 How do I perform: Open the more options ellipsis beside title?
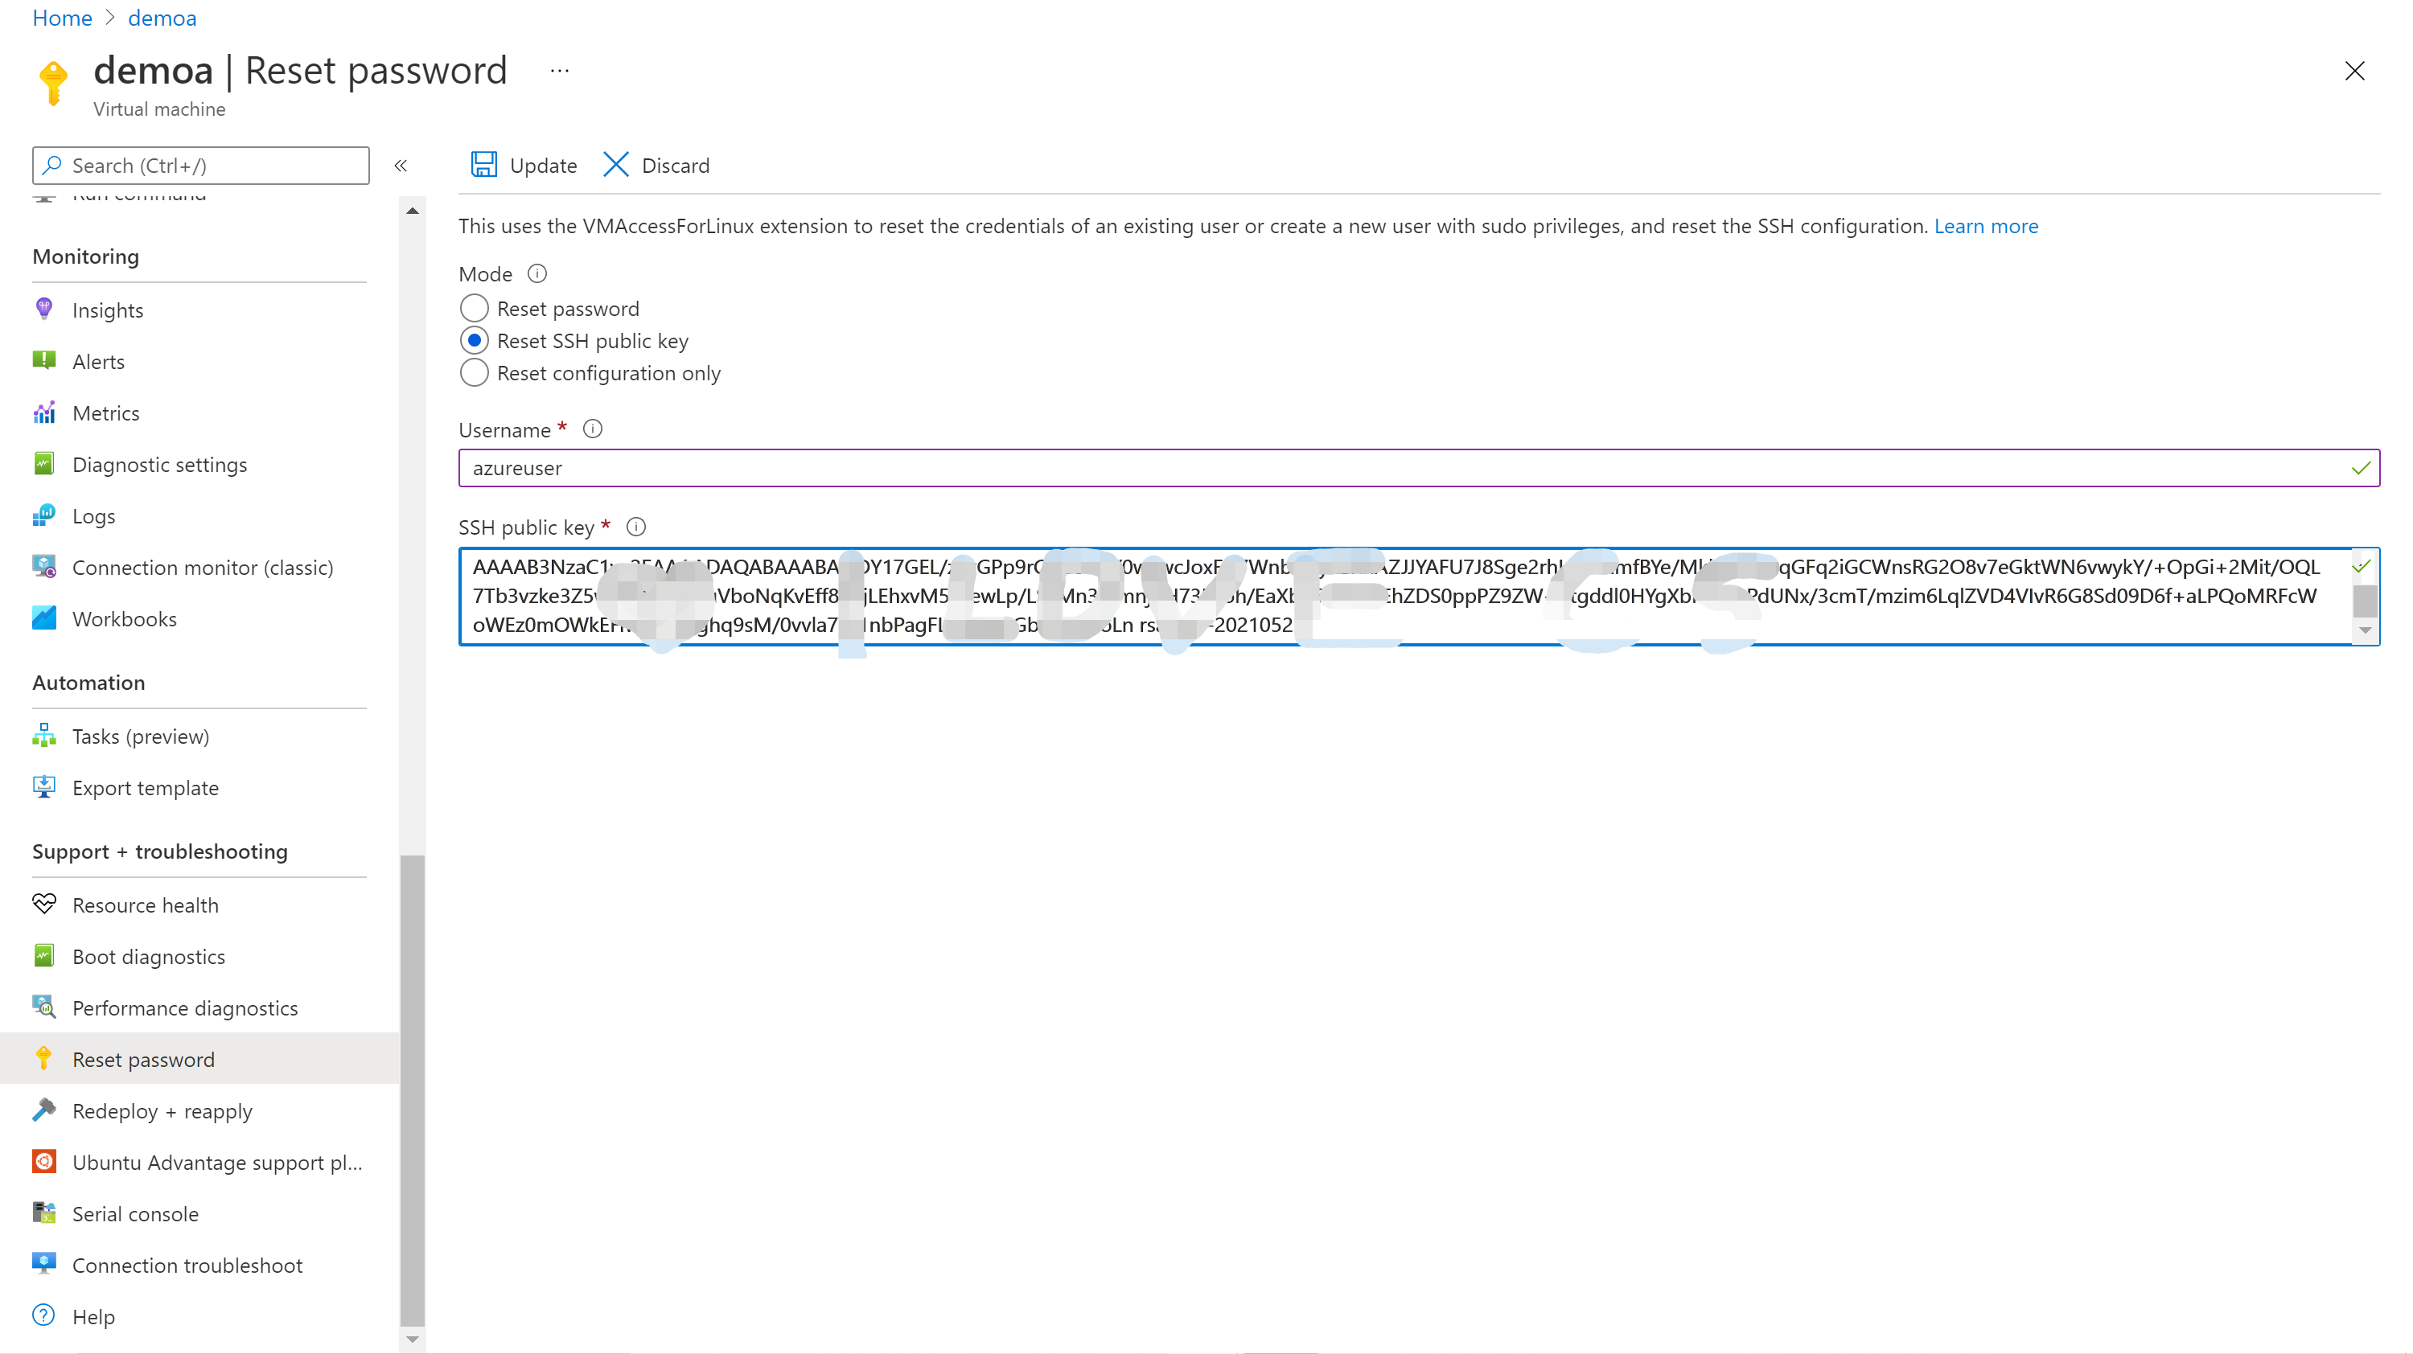(560, 72)
